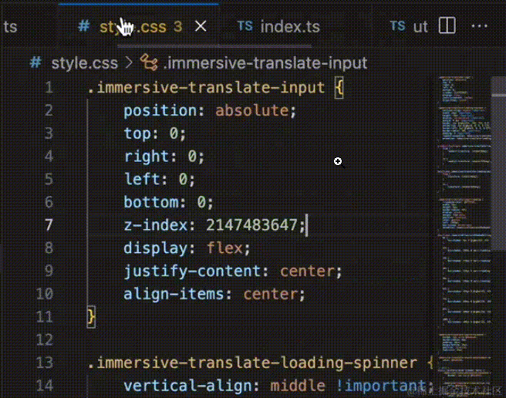Image resolution: width=506 pixels, height=398 pixels.
Task: Click the 'align-items: center;' line
Action: pos(214,294)
